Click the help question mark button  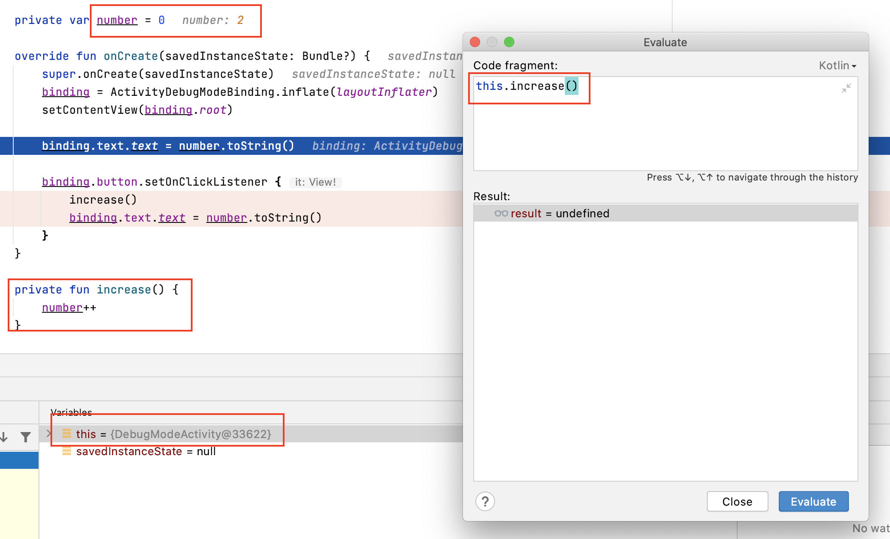(485, 501)
